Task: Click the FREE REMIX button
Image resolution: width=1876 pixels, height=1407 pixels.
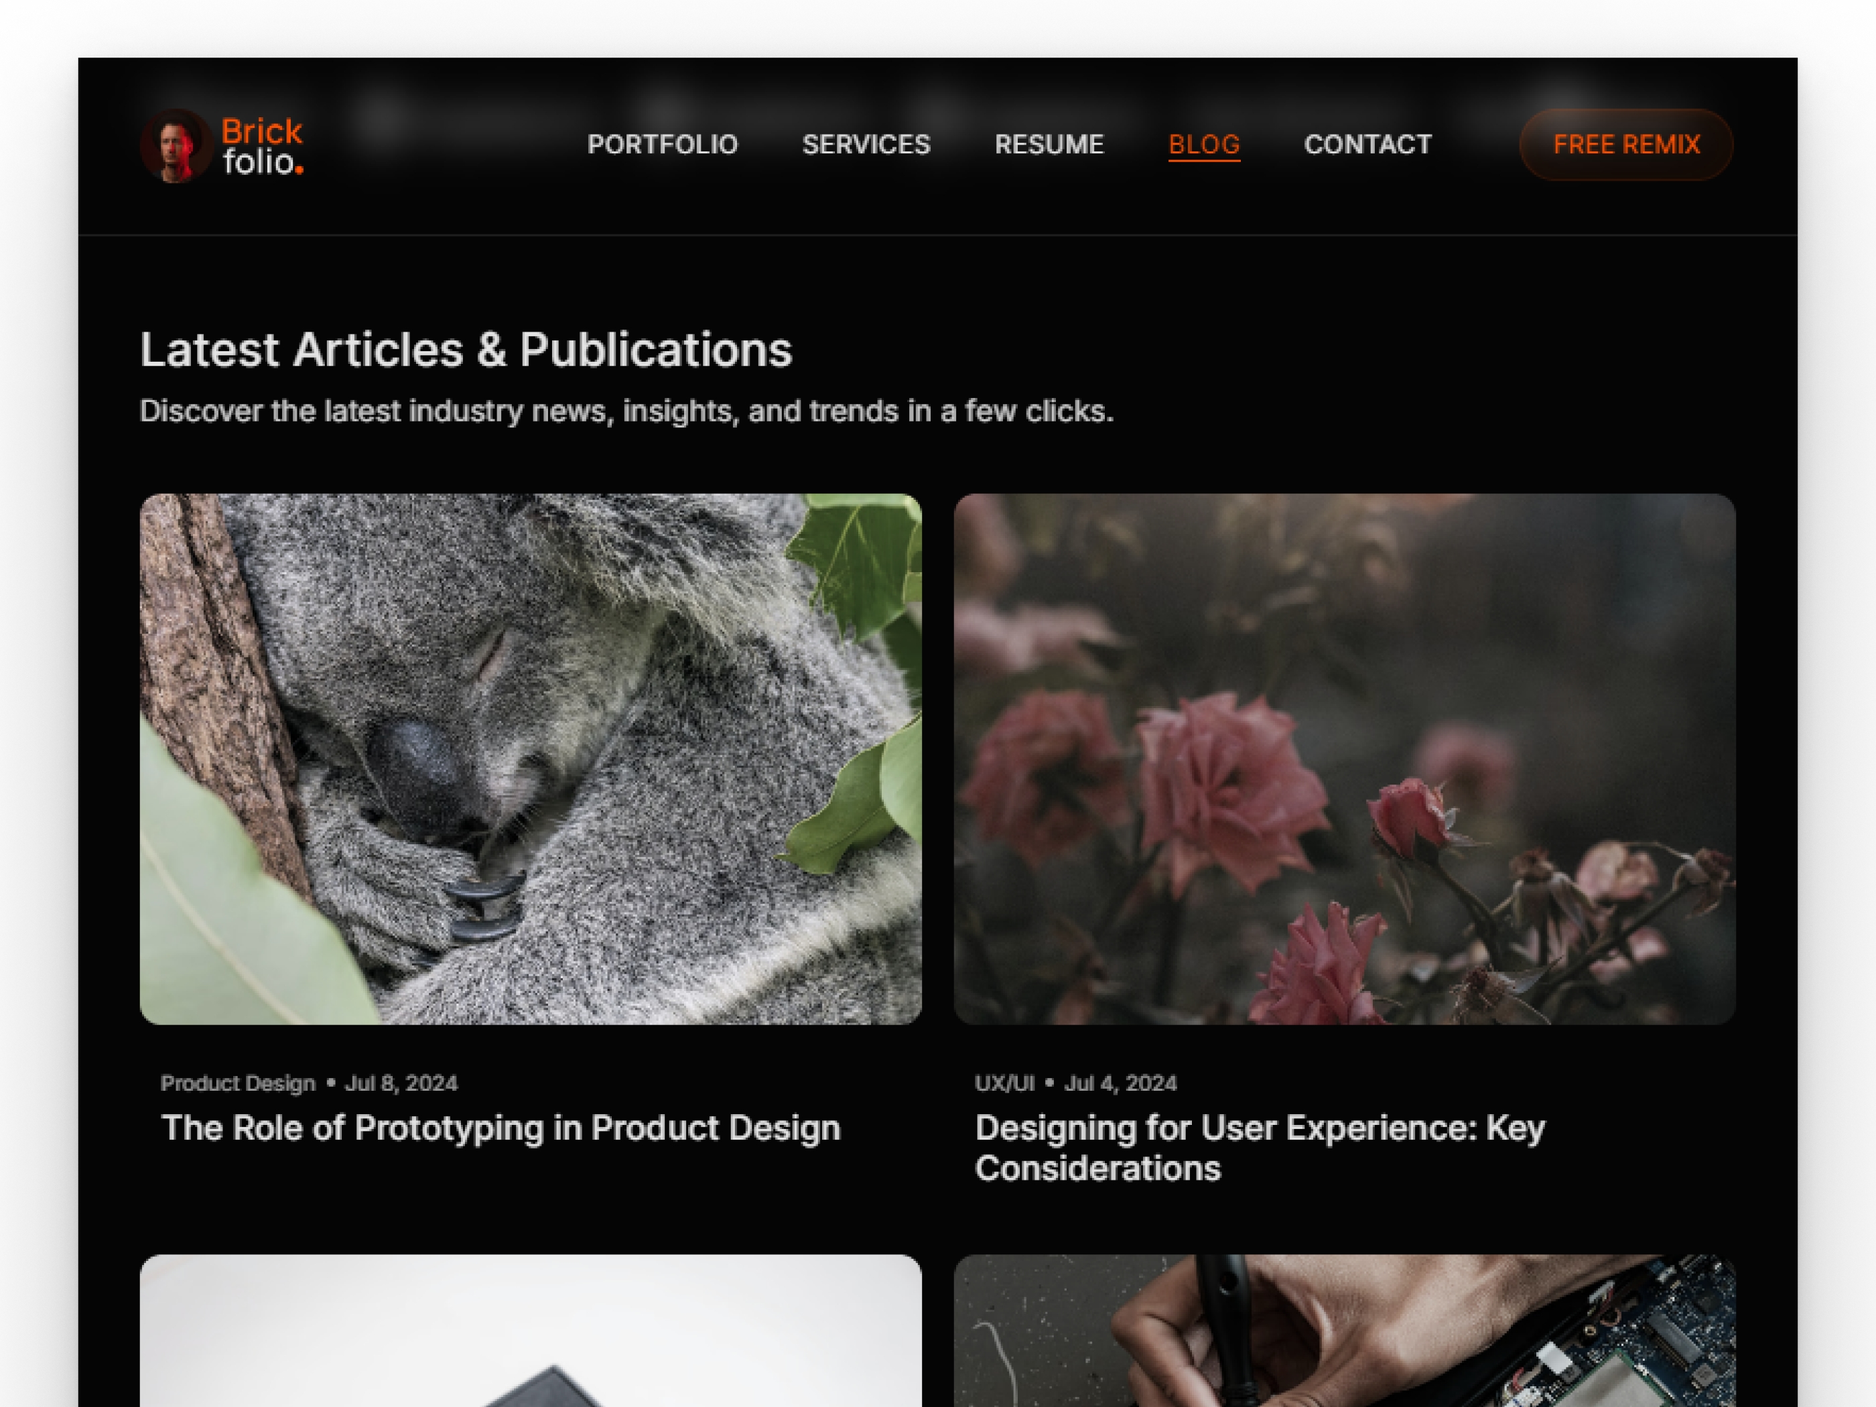Action: 1626,143
